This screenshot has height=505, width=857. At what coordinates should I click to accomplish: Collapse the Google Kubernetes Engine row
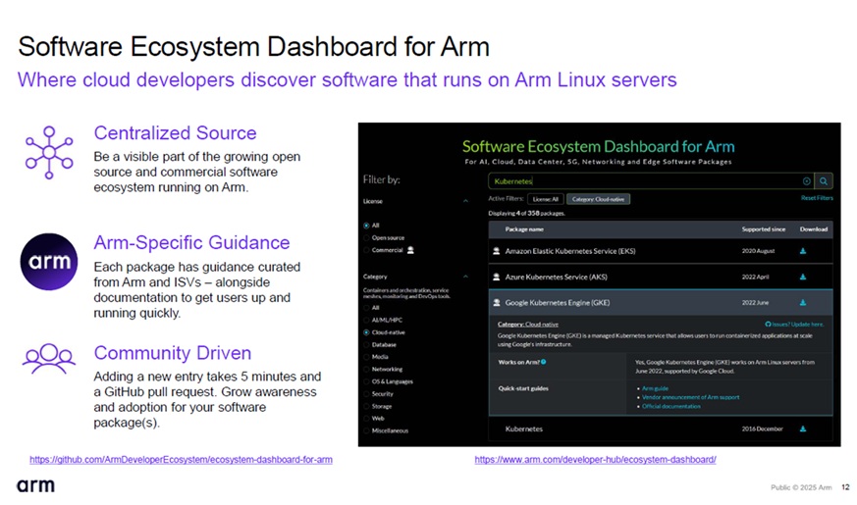point(661,302)
